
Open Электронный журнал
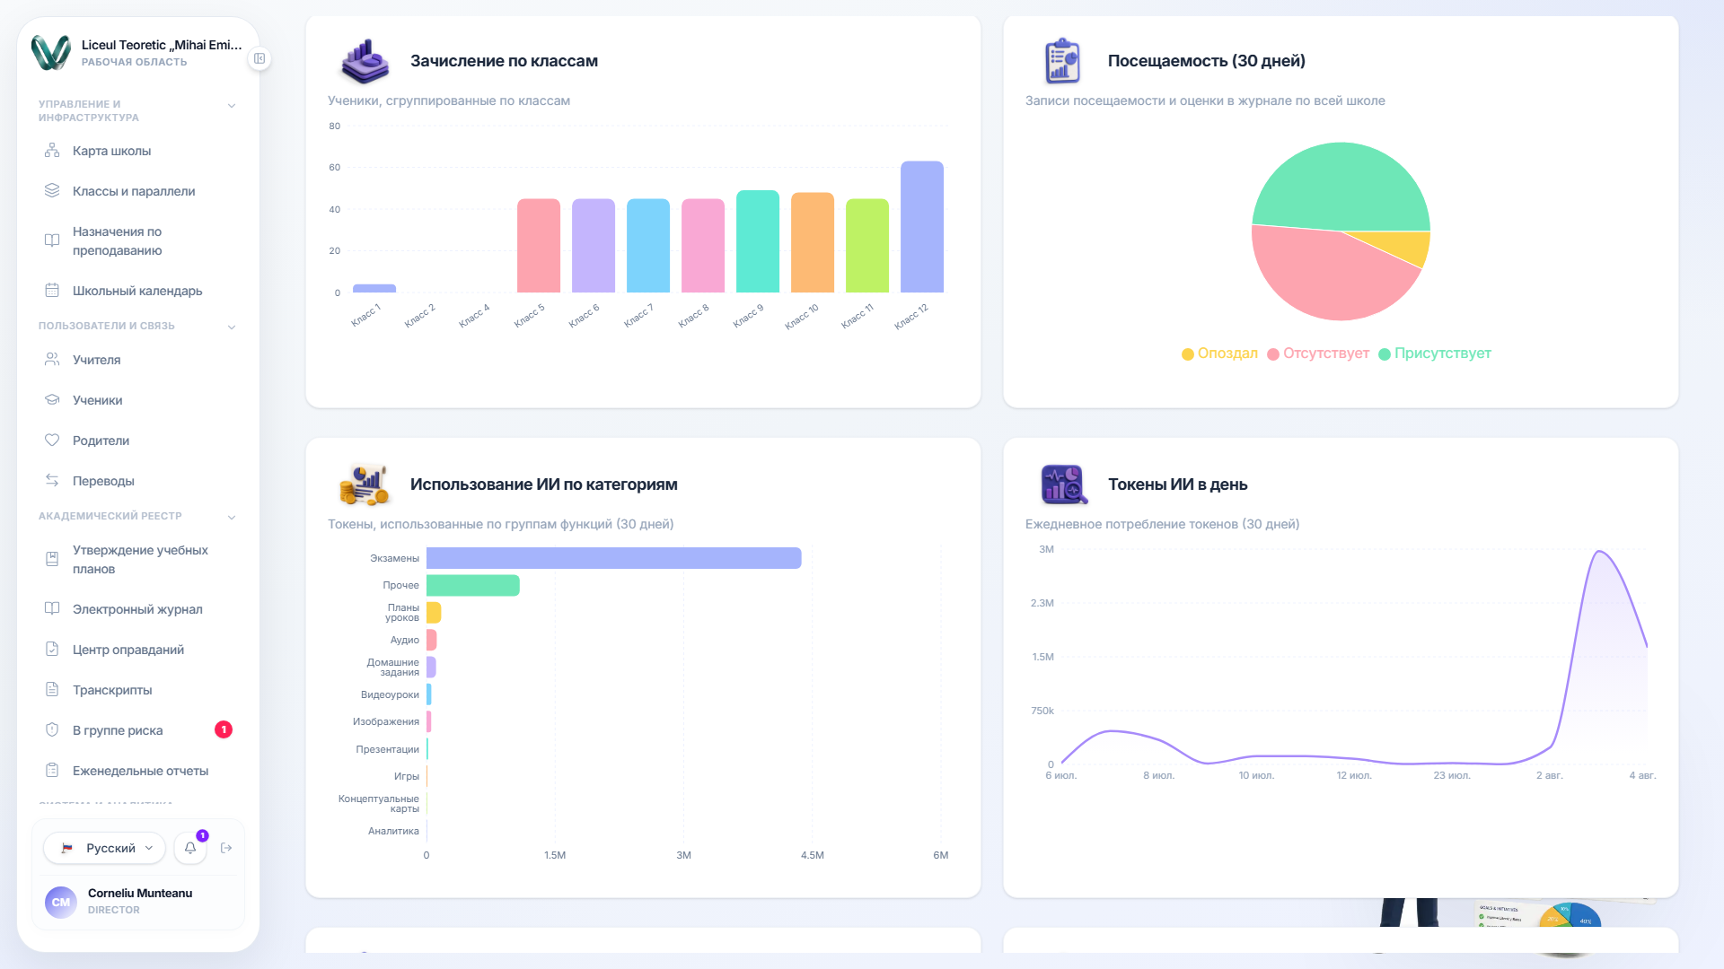pos(138,609)
